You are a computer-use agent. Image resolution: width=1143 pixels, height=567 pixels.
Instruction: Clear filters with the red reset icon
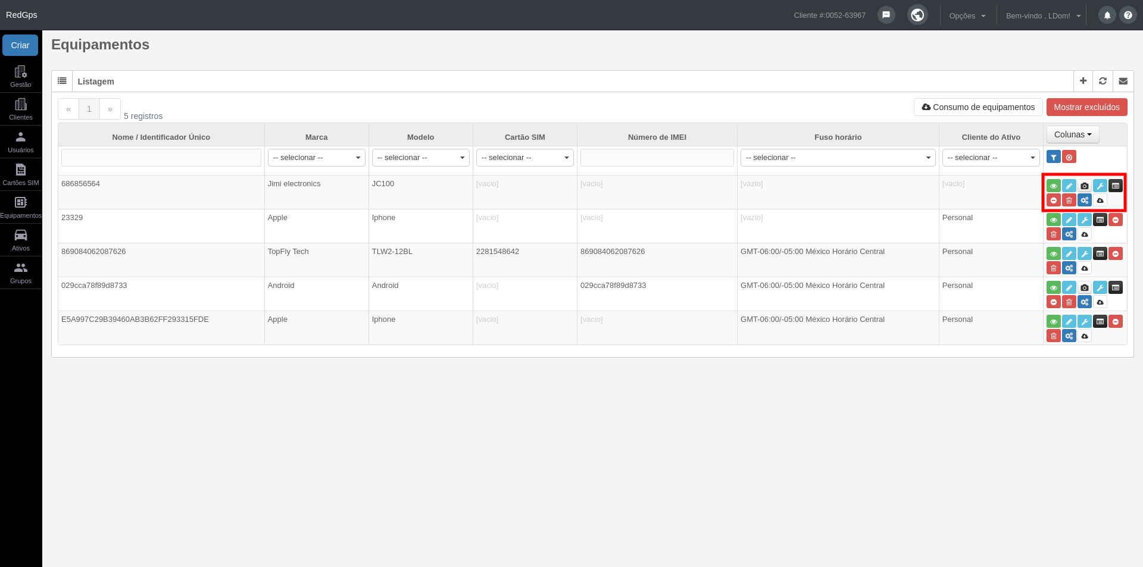click(1069, 157)
